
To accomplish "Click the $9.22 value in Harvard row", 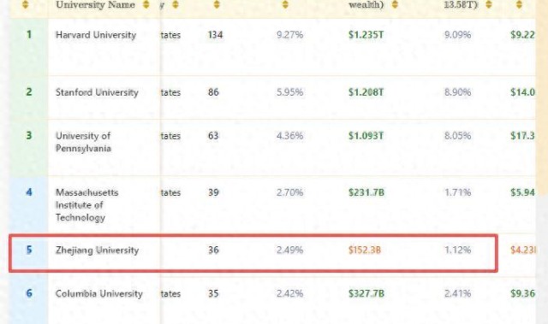I will (522, 35).
